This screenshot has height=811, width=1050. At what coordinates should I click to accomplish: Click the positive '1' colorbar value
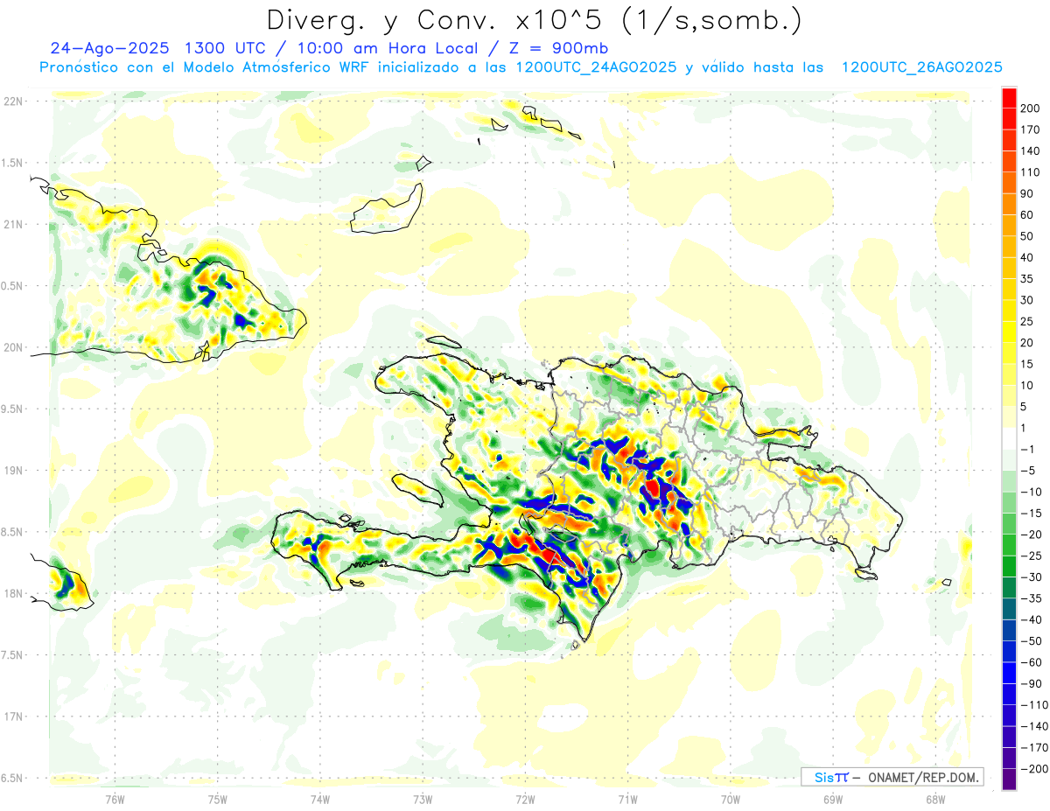point(1024,428)
